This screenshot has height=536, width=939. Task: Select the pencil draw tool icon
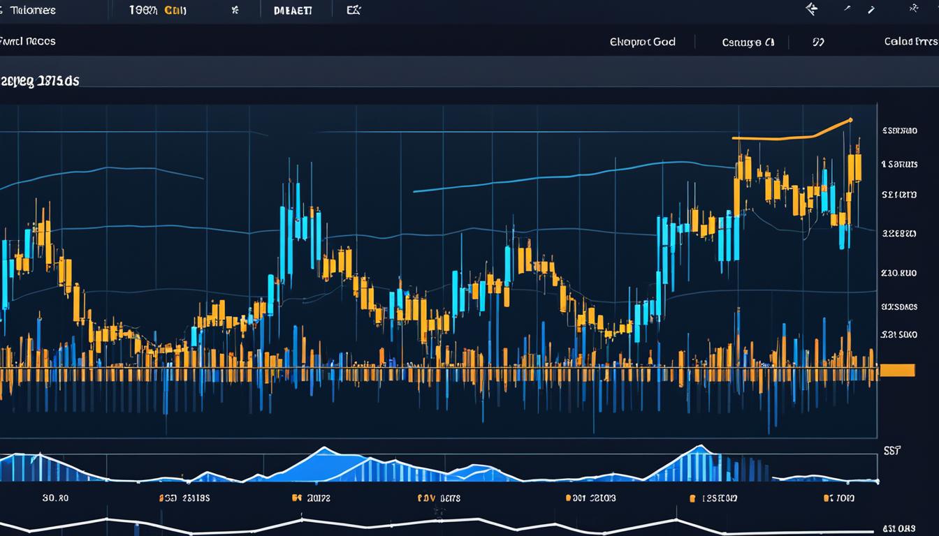871,10
